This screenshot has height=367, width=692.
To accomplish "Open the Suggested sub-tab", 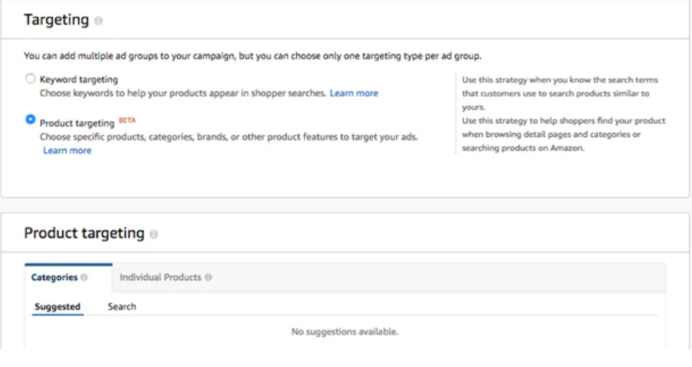I will [x=58, y=306].
